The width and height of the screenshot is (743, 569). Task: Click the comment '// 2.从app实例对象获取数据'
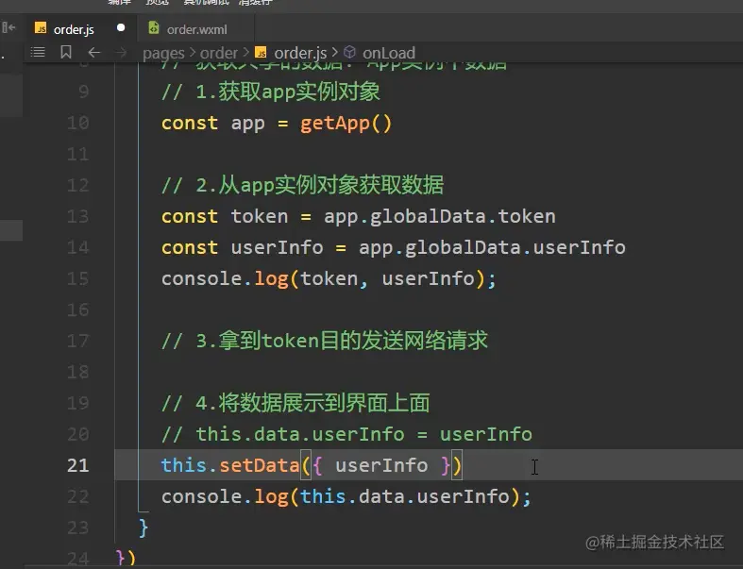(302, 185)
